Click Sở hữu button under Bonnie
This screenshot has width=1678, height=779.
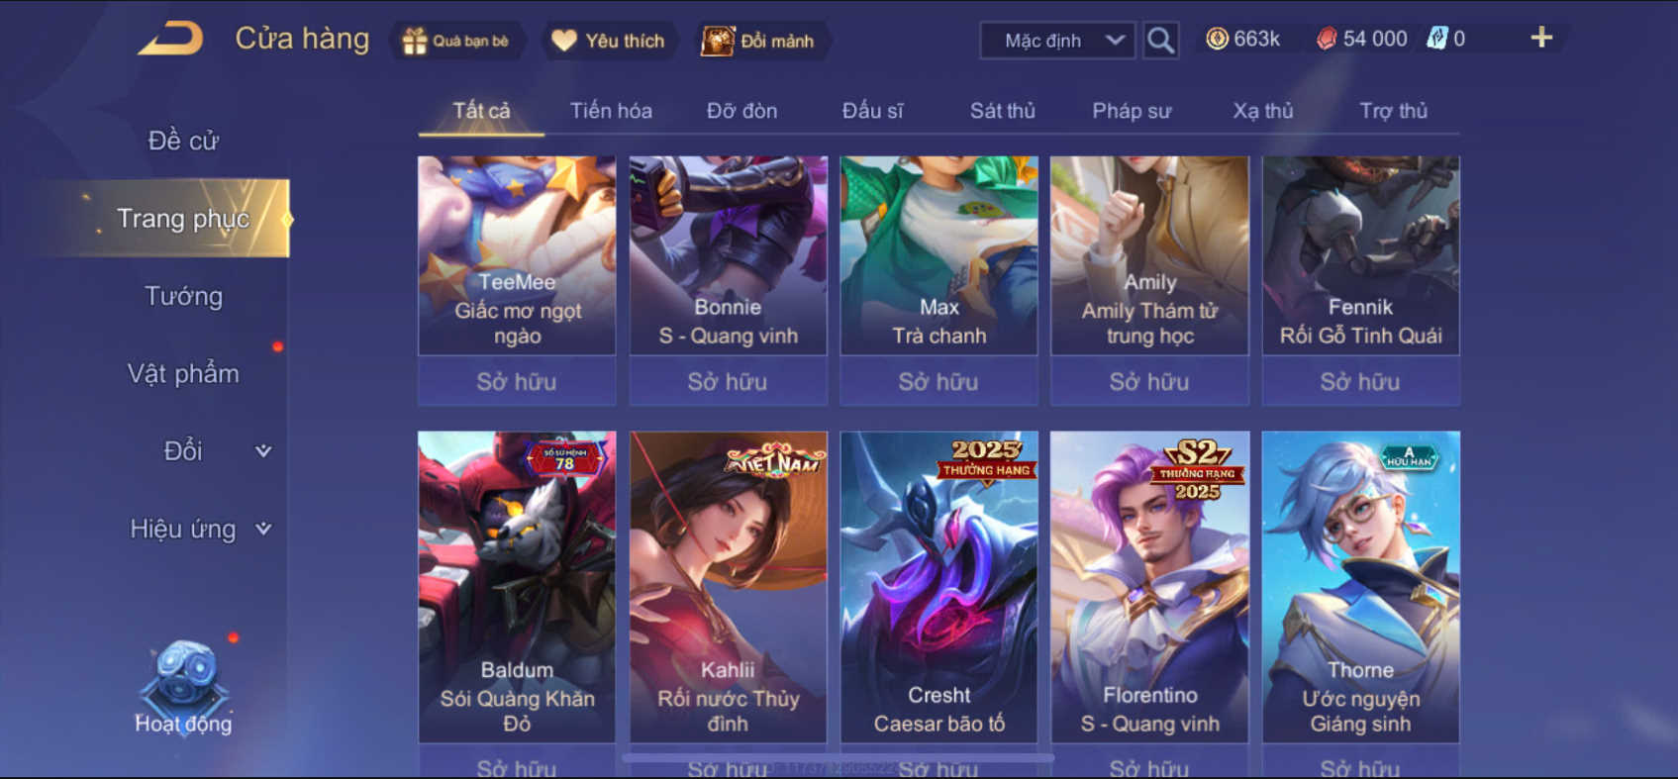tap(728, 381)
